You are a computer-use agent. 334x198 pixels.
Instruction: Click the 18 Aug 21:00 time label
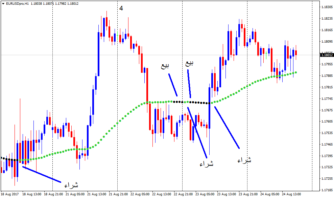pos(53,194)
